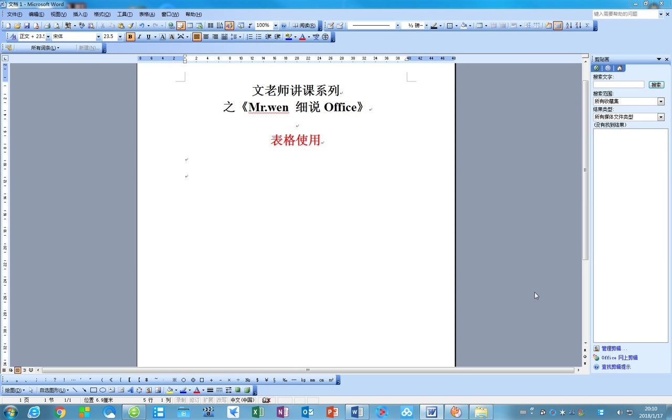Click the Format Painter brush icon
Screen dimensions: 672x420
pos(131,25)
